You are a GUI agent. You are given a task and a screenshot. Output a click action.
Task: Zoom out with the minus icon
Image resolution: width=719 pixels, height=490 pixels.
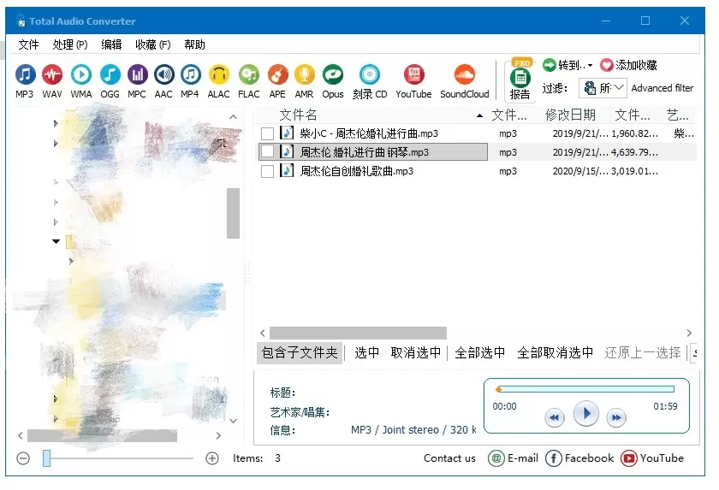coord(23,458)
